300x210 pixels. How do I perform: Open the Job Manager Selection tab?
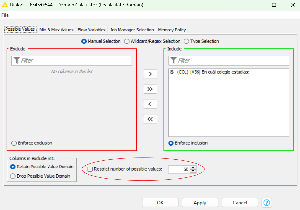click(132, 30)
